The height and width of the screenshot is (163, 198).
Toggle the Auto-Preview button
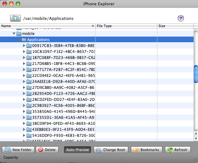[x=78, y=150]
